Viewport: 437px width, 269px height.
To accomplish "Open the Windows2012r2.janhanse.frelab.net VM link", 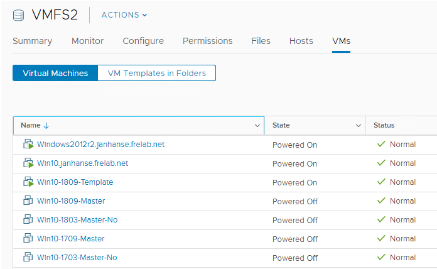I will pyautogui.click(x=100, y=145).
